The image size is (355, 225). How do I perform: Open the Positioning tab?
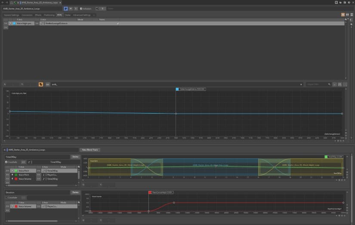[49, 15]
